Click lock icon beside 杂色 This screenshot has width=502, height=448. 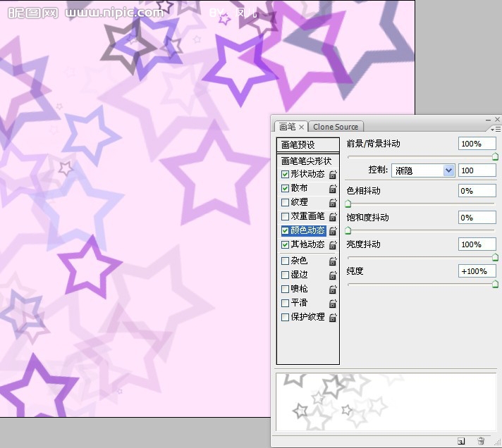(x=333, y=261)
